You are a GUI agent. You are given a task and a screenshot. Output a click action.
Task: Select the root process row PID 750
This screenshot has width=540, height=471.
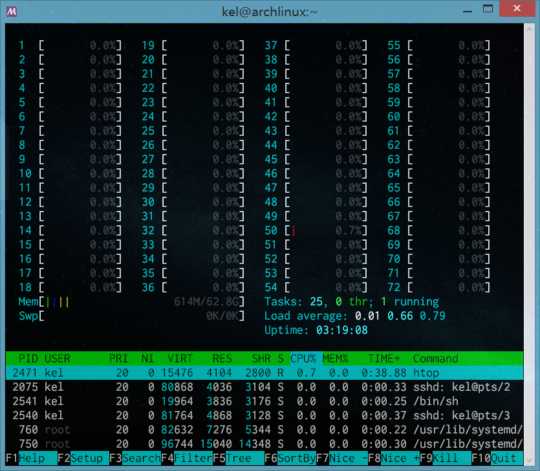pos(264,444)
